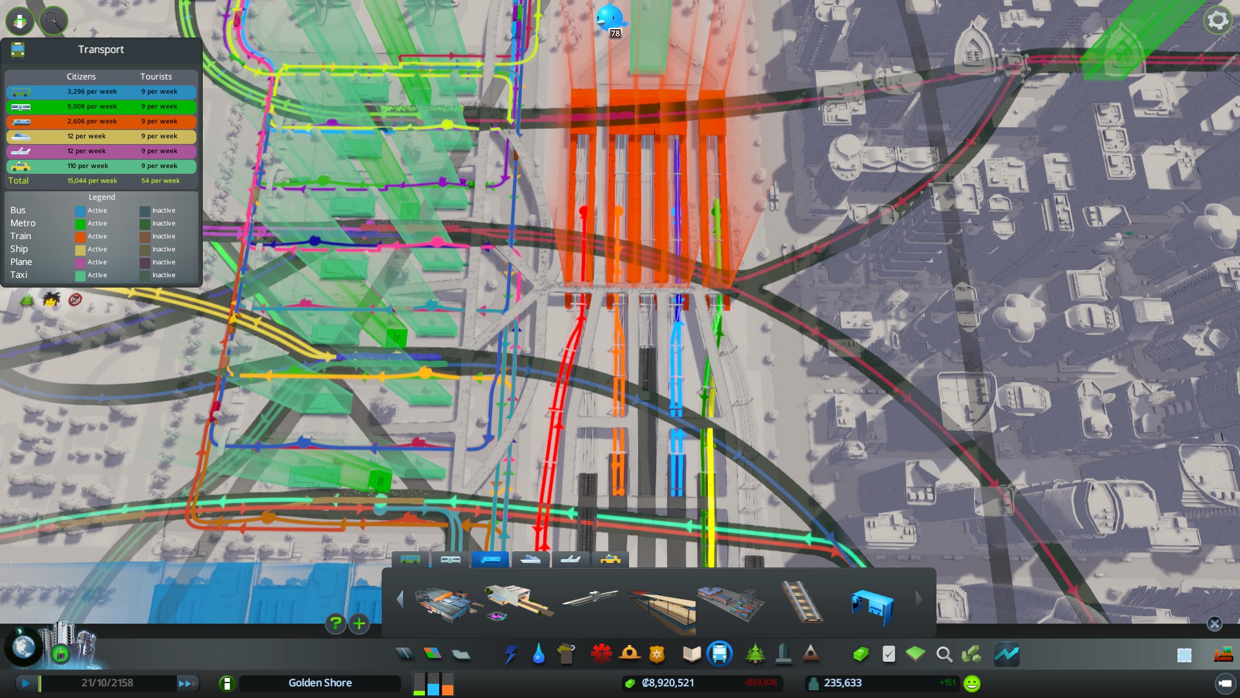The height and width of the screenshot is (698, 1240).
Task: Toggle Train lines Inactive visibility swatch
Action: 145,237
